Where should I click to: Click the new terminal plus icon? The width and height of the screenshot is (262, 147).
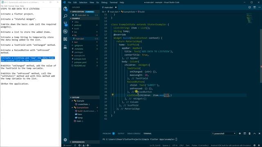[240, 134]
